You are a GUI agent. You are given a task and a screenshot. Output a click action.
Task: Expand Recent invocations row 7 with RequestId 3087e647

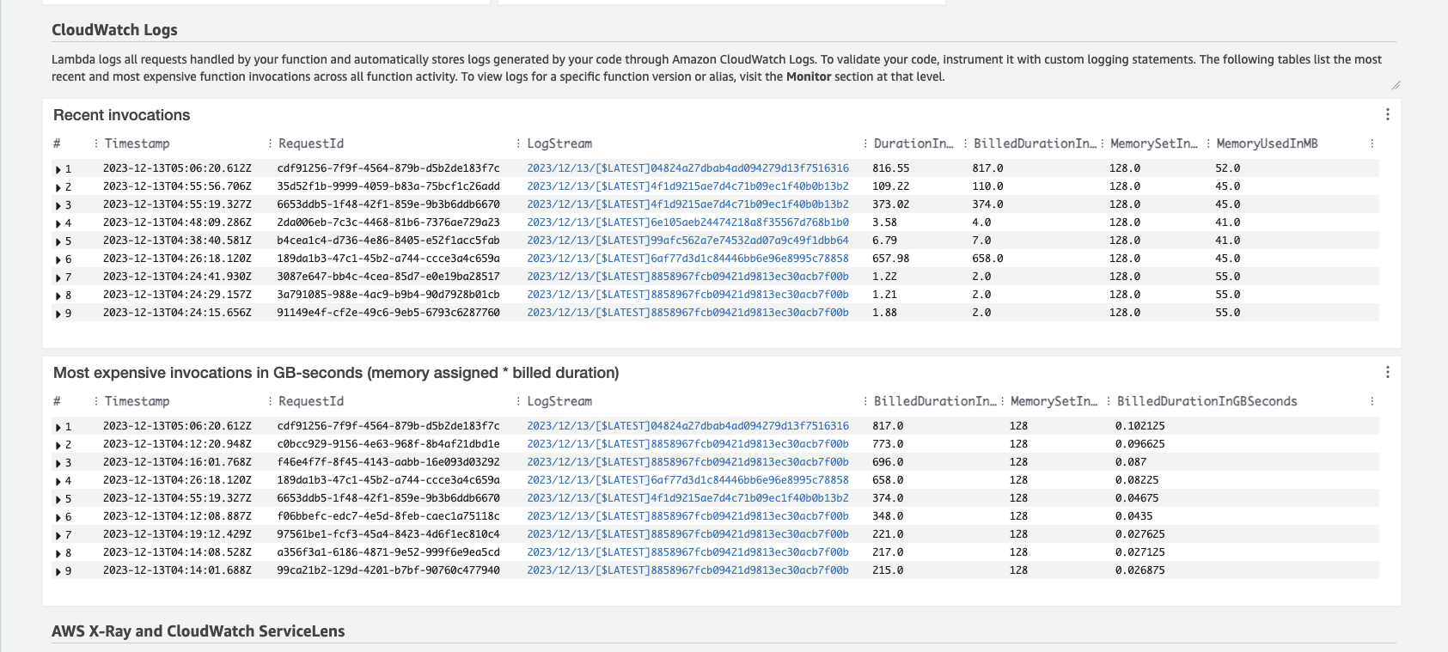pos(58,277)
